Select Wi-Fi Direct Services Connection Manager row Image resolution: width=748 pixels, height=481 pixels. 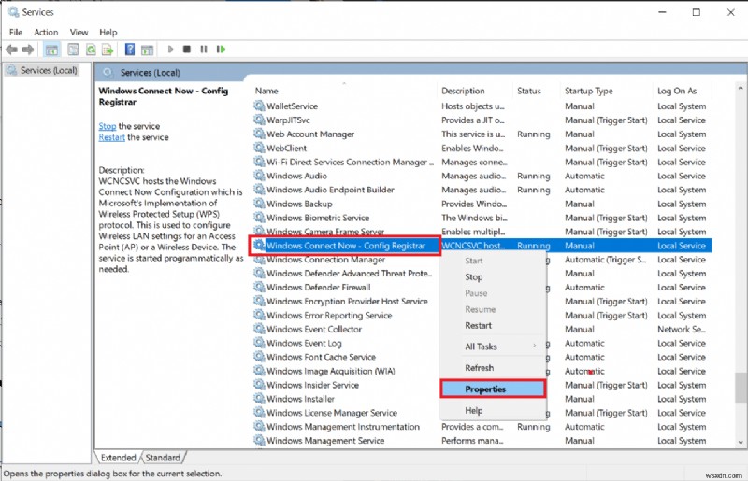(x=482, y=163)
